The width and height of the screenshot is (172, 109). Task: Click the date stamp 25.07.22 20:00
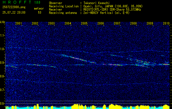tap(14, 13)
